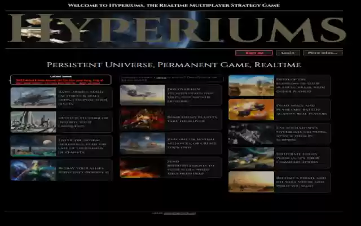Open the desert trading port thumbnail

tap(251, 85)
